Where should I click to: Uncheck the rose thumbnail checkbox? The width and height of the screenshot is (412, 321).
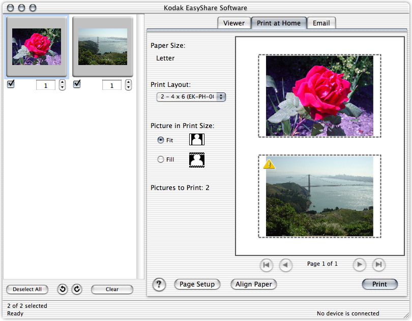coord(11,84)
